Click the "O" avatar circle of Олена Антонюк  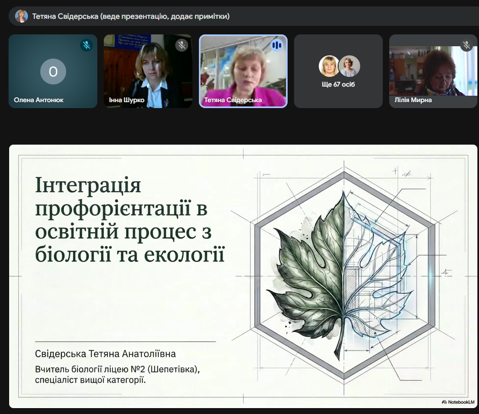53,72
